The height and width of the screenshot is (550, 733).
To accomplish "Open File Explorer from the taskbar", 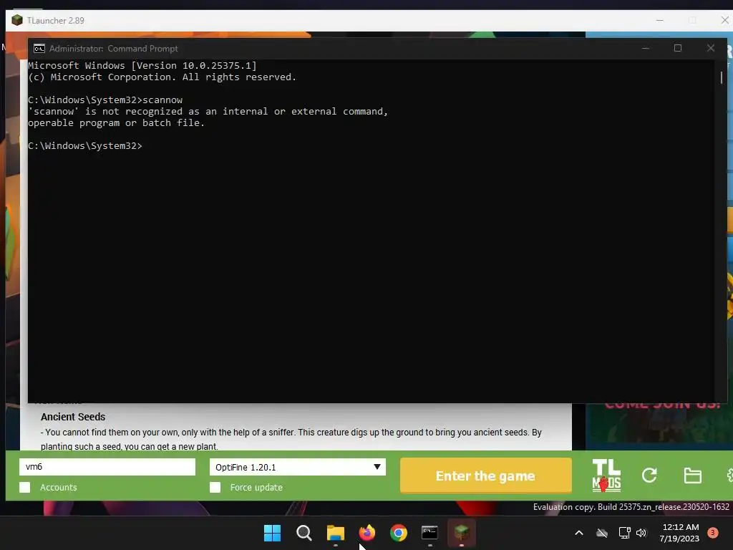I will pyautogui.click(x=335, y=533).
